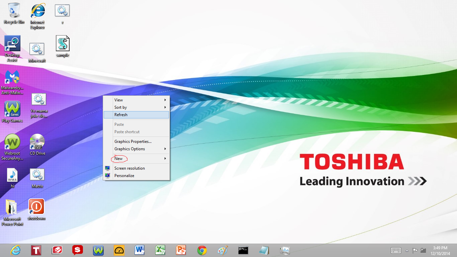Open Webroot from the taskbar
Image resolution: width=457 pixels, height=257 pixels.
click(x=98, y=250)
